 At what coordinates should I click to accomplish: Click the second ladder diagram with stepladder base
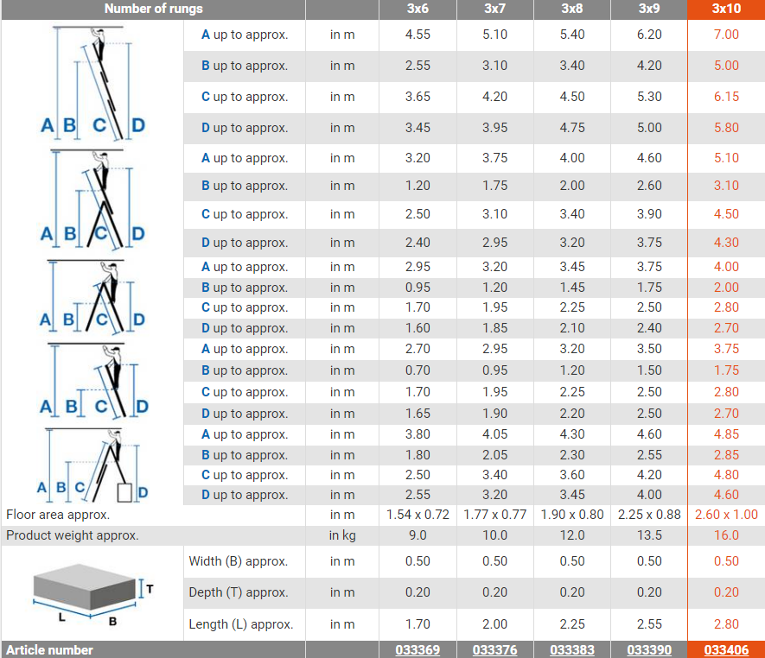92,199
